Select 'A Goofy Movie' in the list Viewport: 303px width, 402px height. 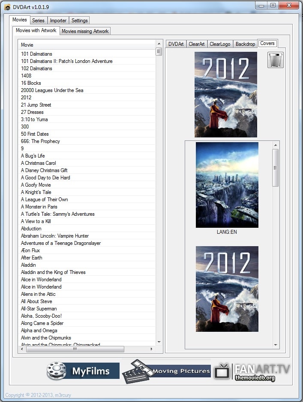(87, 185)
